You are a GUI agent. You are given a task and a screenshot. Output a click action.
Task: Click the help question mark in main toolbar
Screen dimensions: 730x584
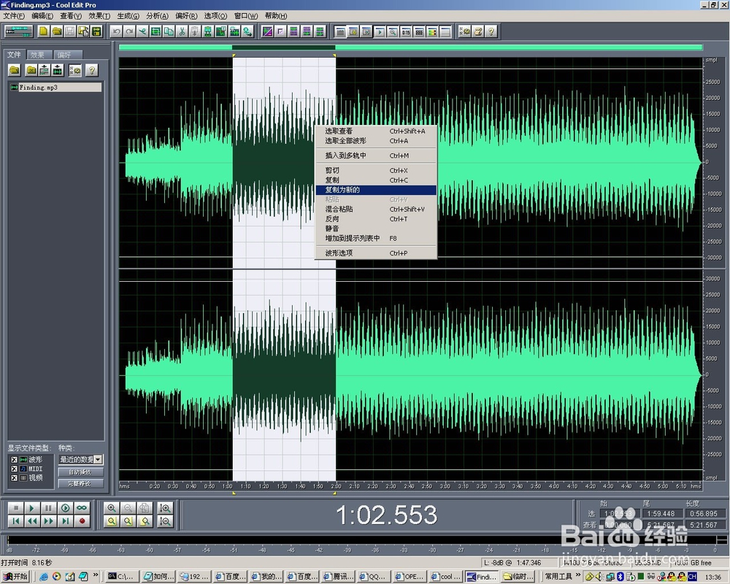coord(491,31)
